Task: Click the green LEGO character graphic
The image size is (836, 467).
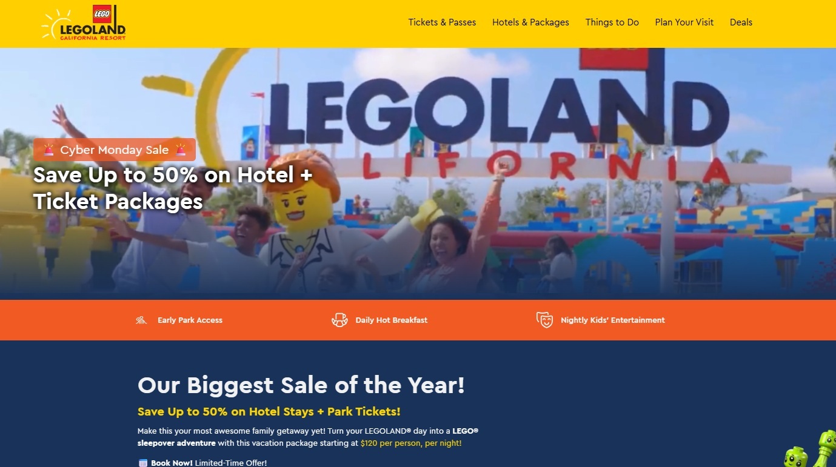Action: tap(810, 451)
